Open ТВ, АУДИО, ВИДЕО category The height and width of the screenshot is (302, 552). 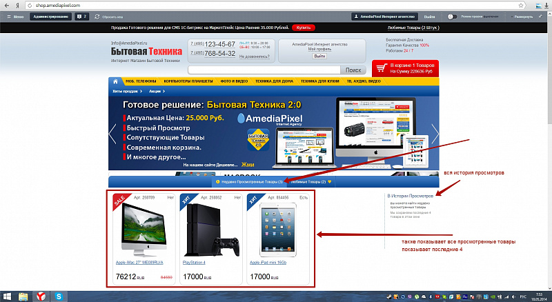364,81
